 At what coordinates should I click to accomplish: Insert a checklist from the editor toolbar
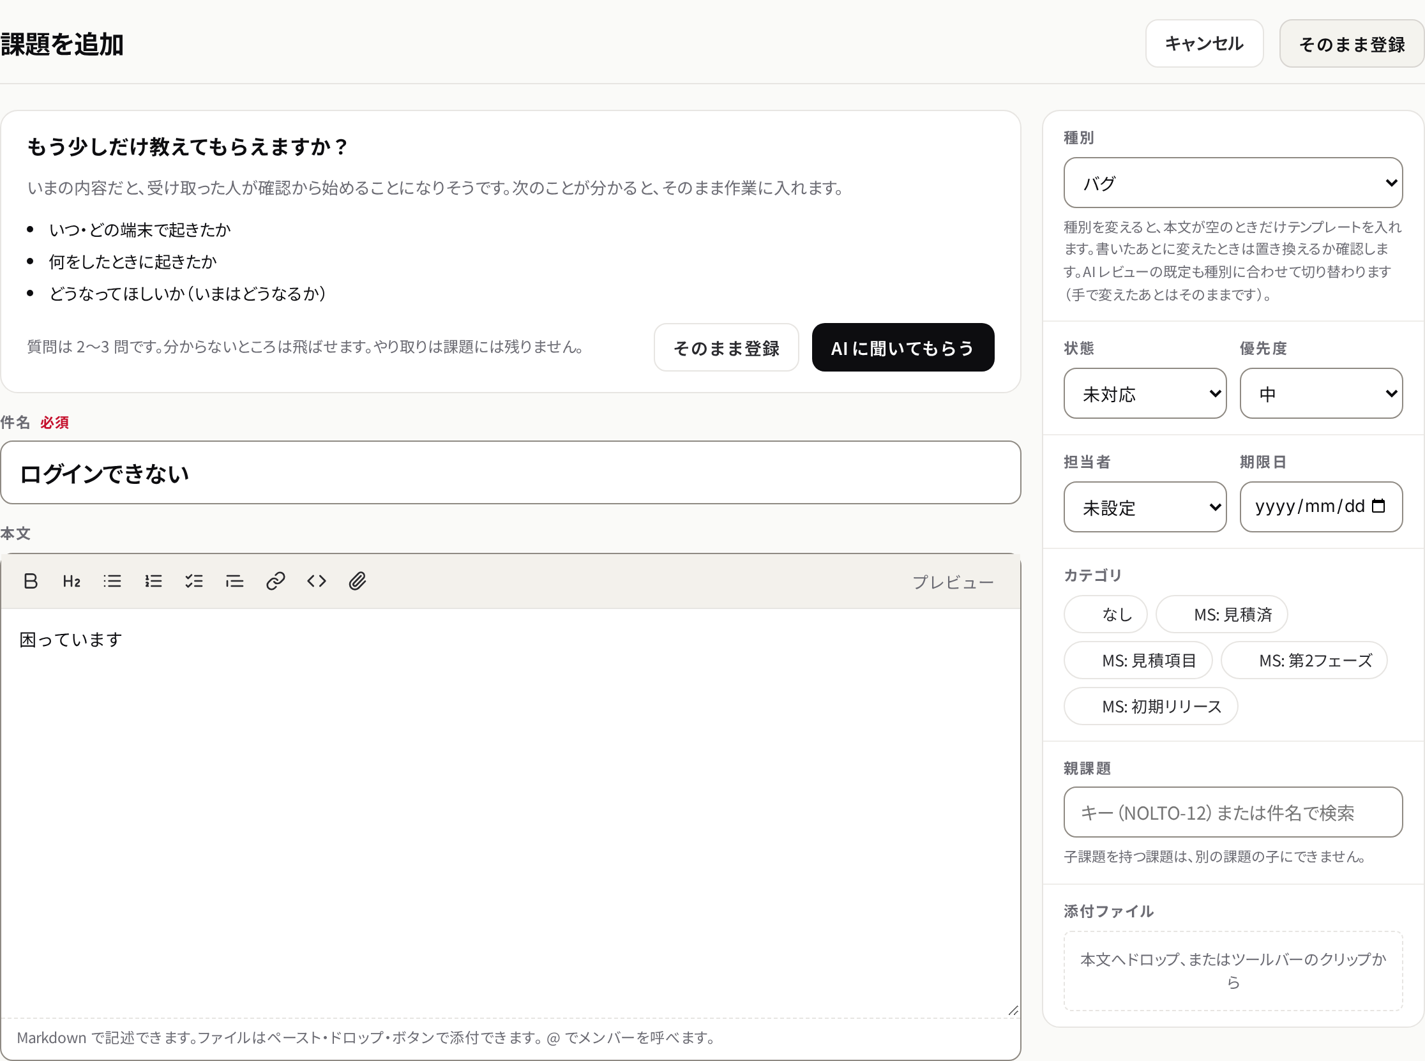(x=194, y=581)
